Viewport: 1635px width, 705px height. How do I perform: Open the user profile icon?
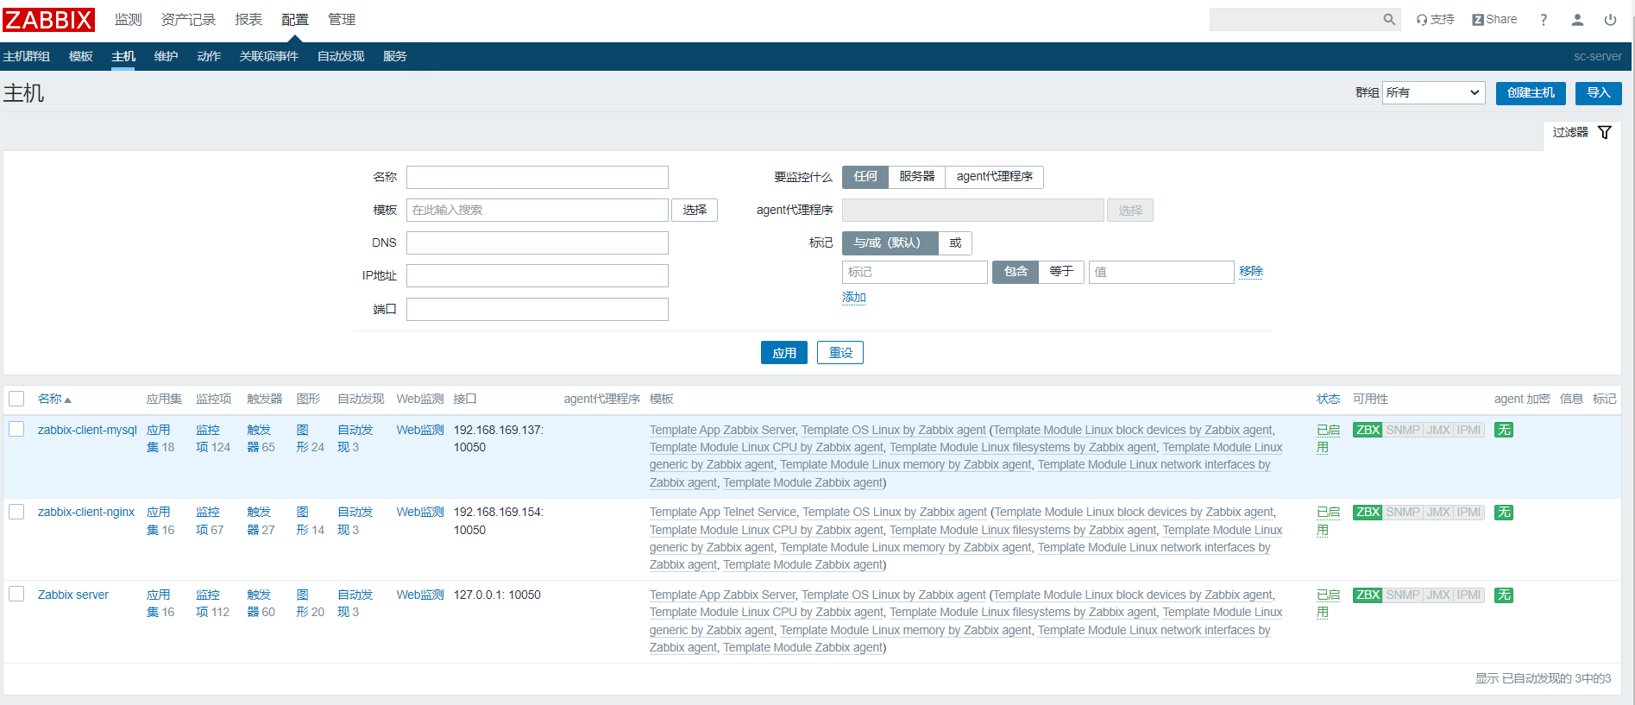[1577, 19]
